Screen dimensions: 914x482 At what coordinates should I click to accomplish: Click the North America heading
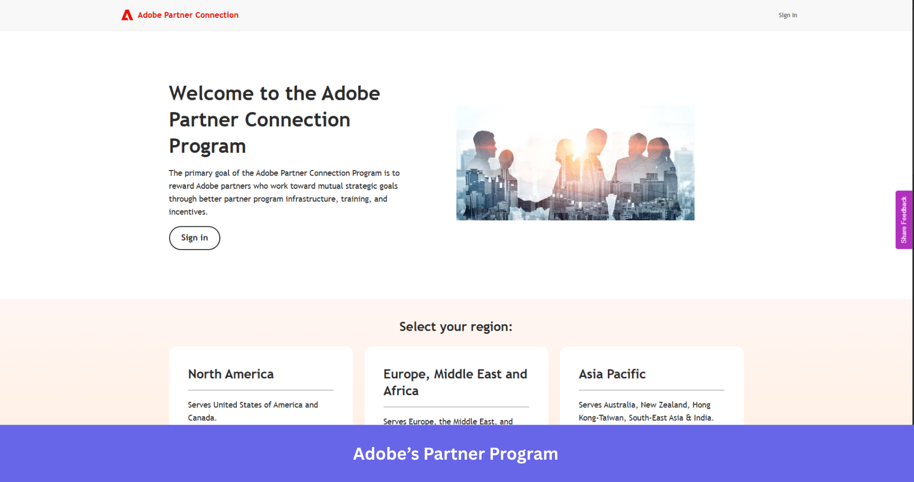tap(231, 374)
